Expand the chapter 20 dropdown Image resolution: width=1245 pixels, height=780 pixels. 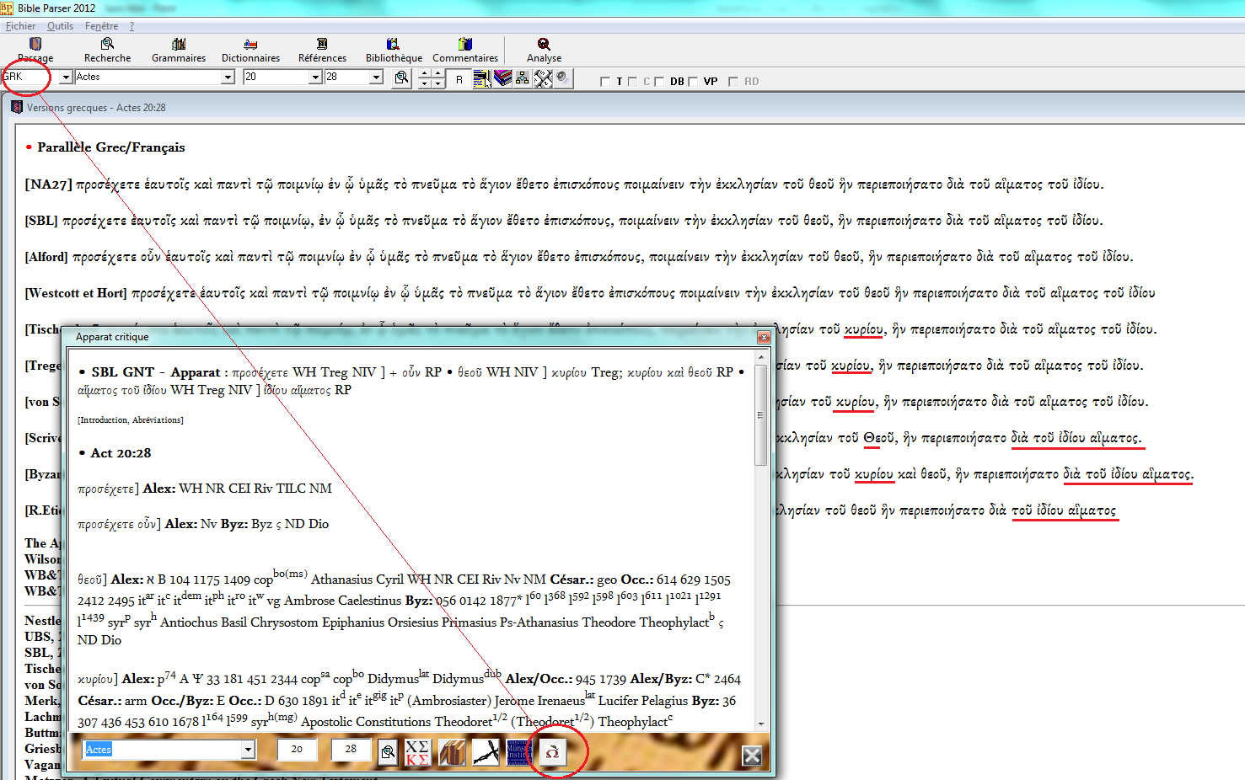point(315,77)
